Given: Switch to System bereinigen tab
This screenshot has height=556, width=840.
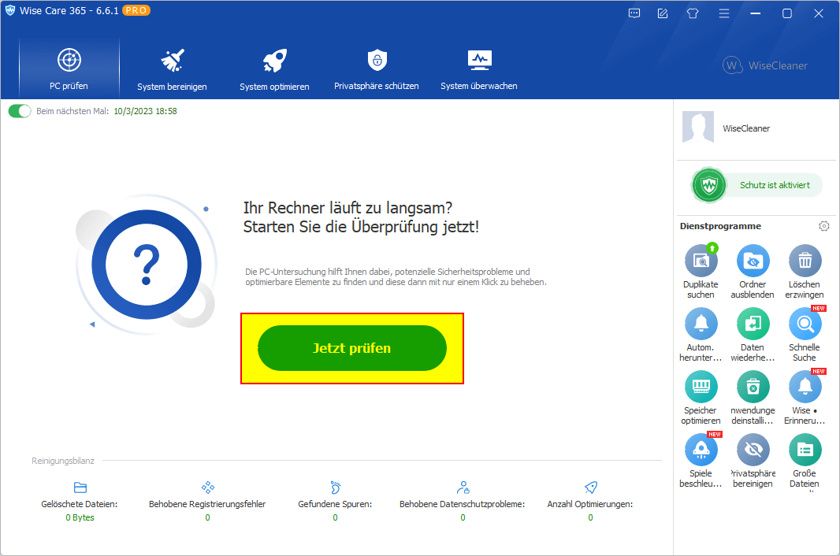Looking at the screenshot, I should tap(172, 69).
